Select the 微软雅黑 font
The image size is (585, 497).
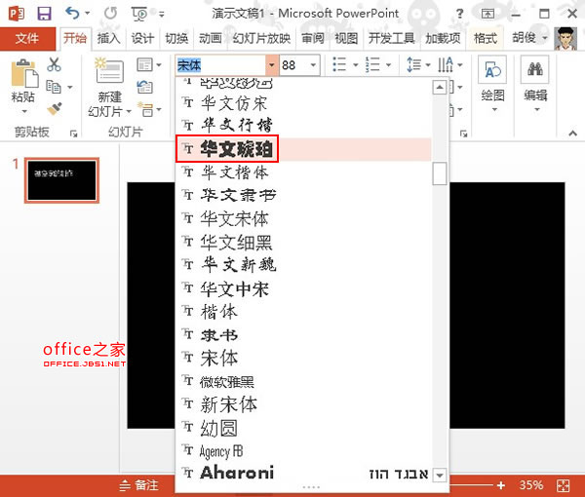(x=303, y=381)
